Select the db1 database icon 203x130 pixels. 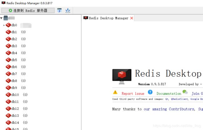8,32
